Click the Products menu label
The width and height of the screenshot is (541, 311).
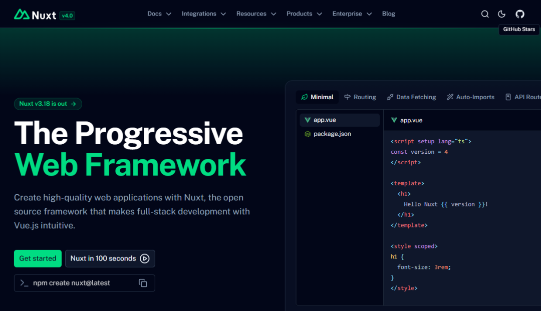click(300, 14)
